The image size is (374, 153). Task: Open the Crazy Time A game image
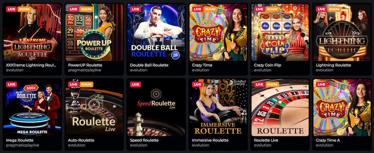342,108
